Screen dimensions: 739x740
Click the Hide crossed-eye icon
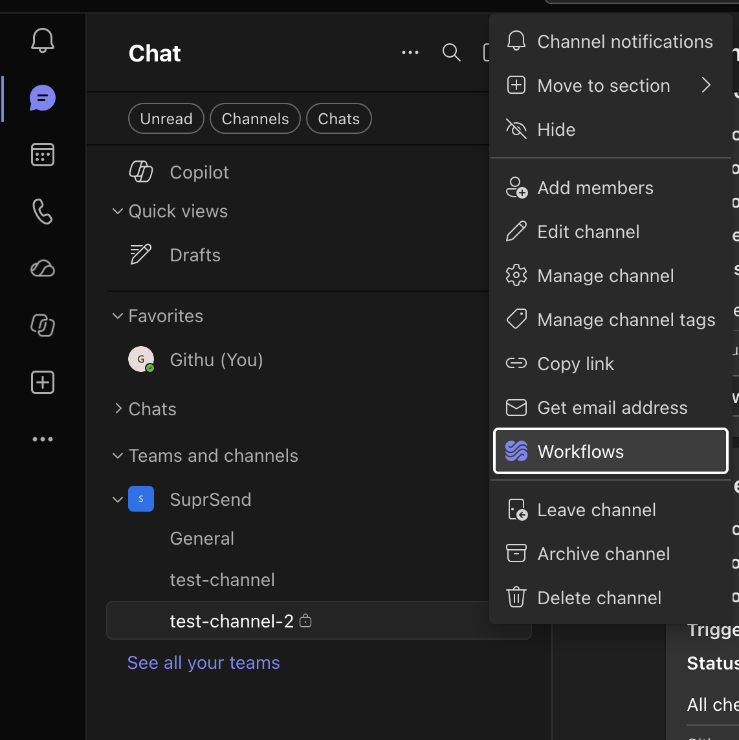(516, 129)
